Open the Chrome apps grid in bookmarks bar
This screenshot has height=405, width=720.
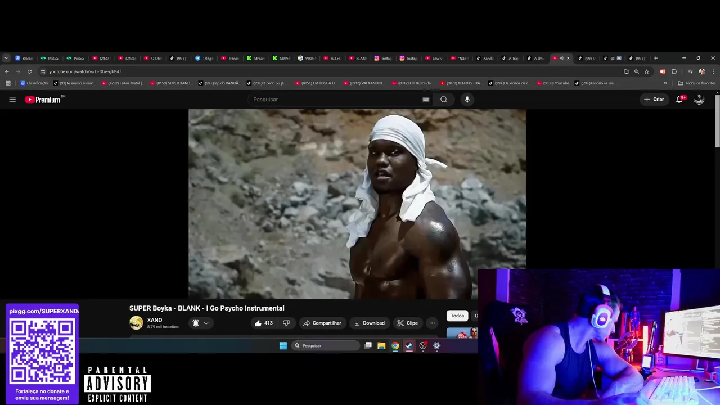(x=8, y=83)
